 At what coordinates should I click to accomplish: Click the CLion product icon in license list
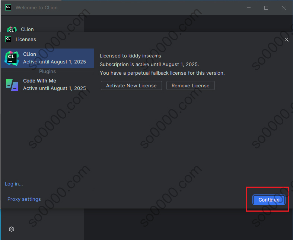coord(12,58)
